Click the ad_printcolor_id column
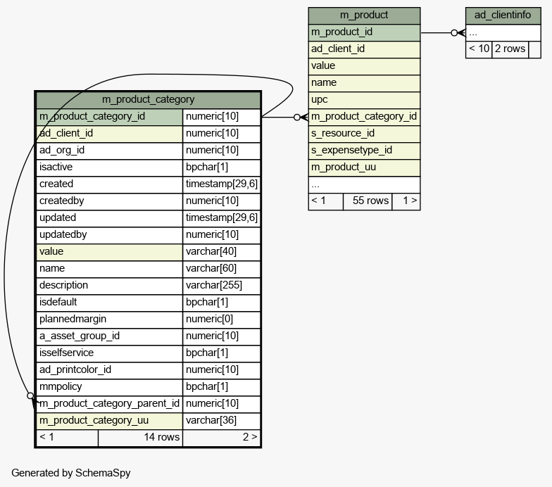The height and width of the screenshot is (487, 552). pos(109,369)
